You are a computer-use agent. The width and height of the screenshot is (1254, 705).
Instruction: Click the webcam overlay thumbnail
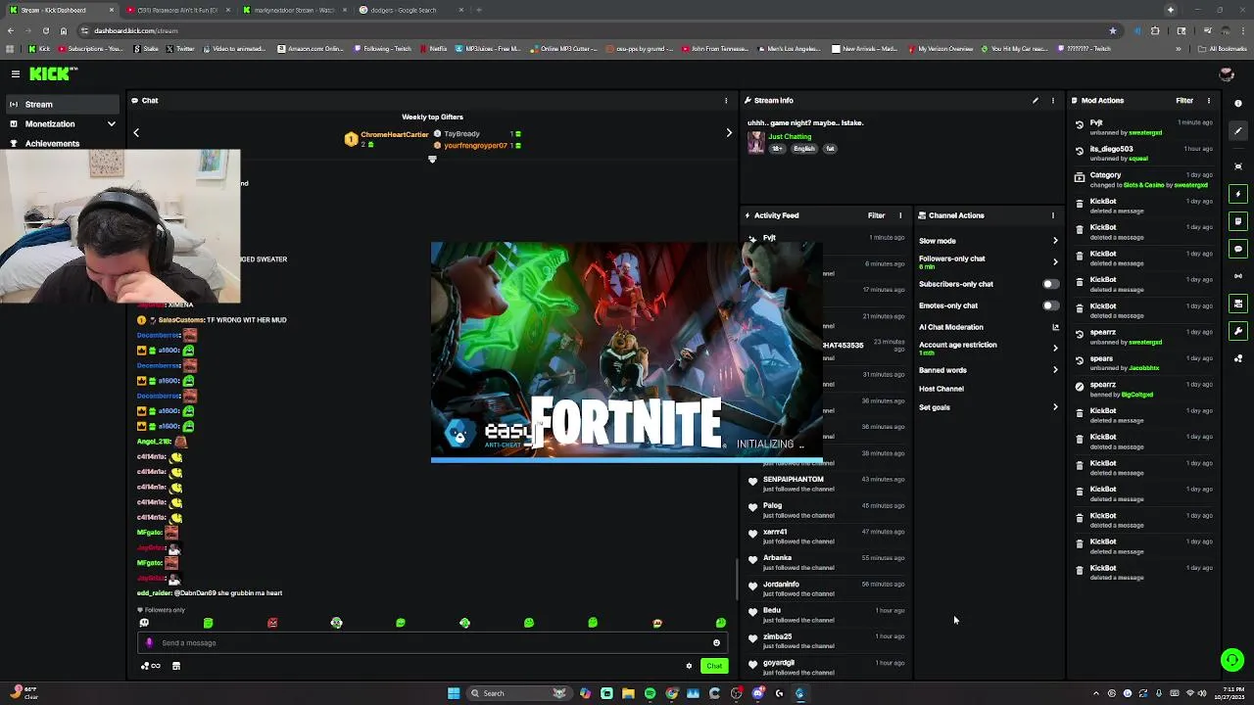point(120,226)
